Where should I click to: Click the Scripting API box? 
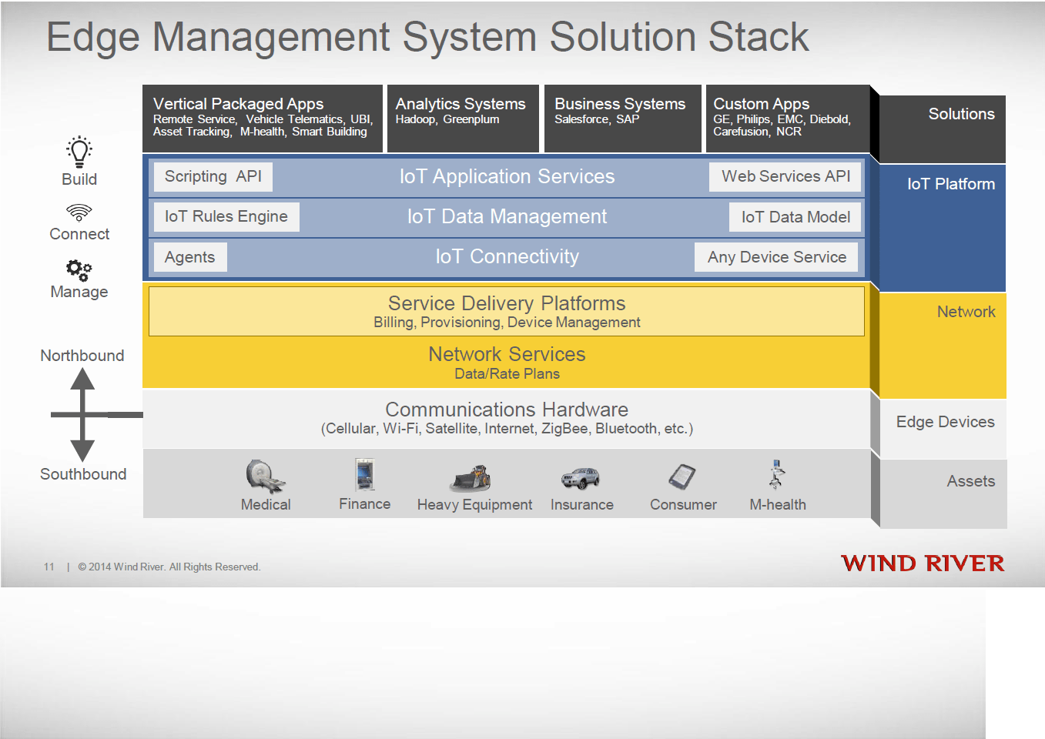pyautogui.click(x=213, y=177)
